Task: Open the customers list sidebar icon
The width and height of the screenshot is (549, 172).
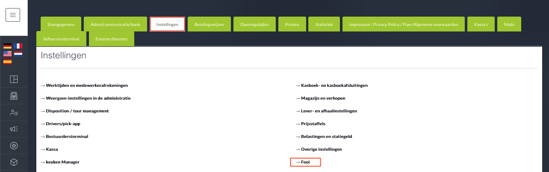Action: pos(14,112)
